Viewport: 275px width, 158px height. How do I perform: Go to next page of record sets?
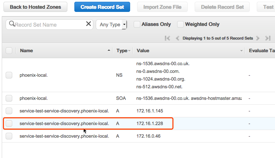coord(258,38)
